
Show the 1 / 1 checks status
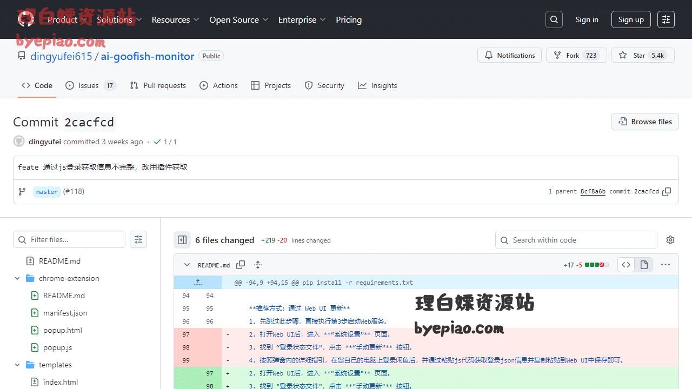point(165,142)
